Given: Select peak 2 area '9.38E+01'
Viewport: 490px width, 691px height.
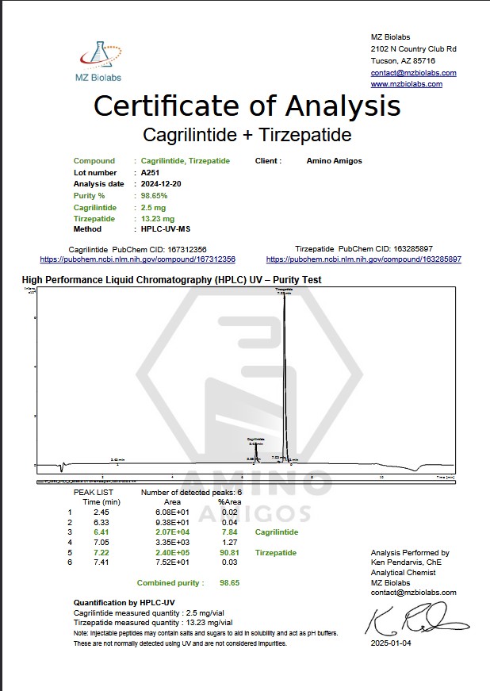Looking at the screenshot, I should pos(172,522).
